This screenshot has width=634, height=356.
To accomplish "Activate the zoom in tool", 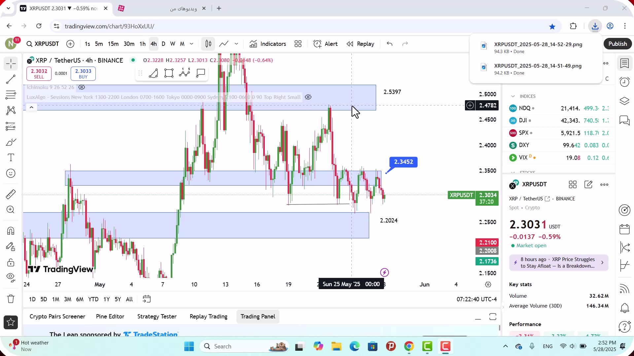I will point(11,210).
